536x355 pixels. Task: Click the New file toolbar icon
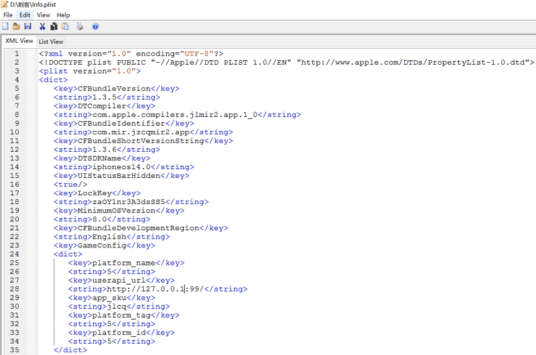tap(6, 27)
